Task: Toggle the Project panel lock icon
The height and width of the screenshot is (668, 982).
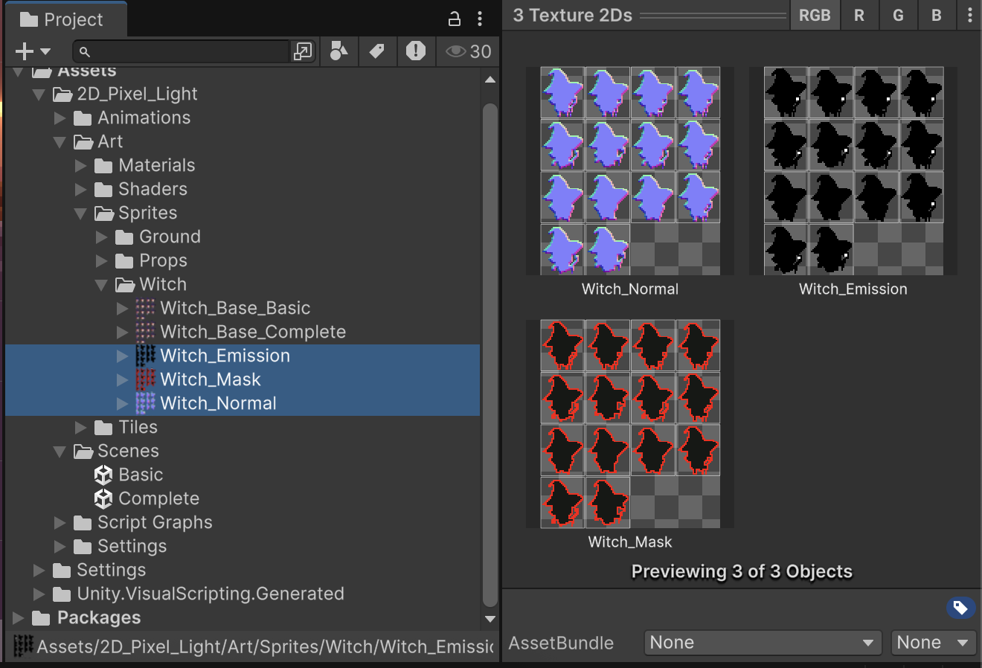Action: coord(454,19)
